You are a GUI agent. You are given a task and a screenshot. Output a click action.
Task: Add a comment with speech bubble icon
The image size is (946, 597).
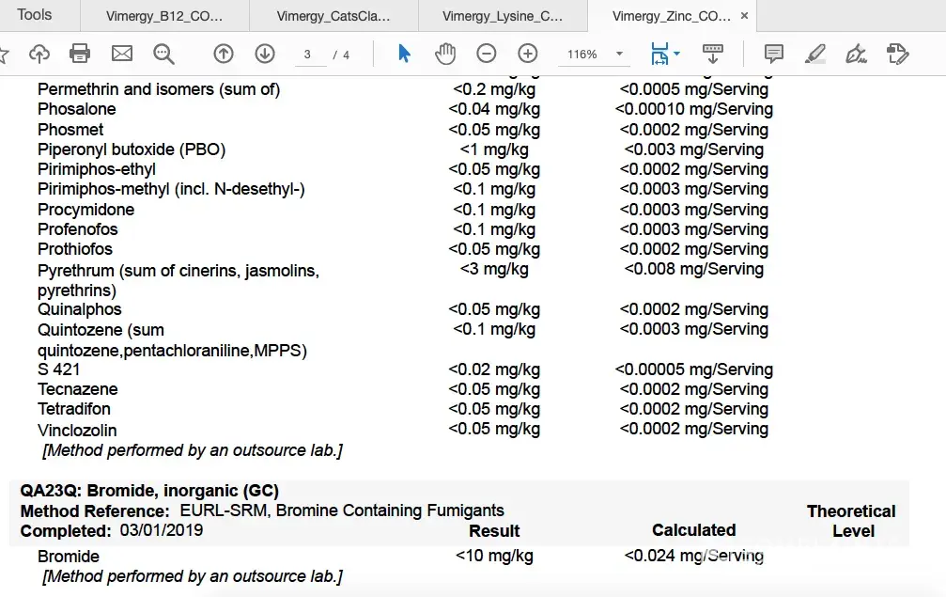[x=774, y=54]
